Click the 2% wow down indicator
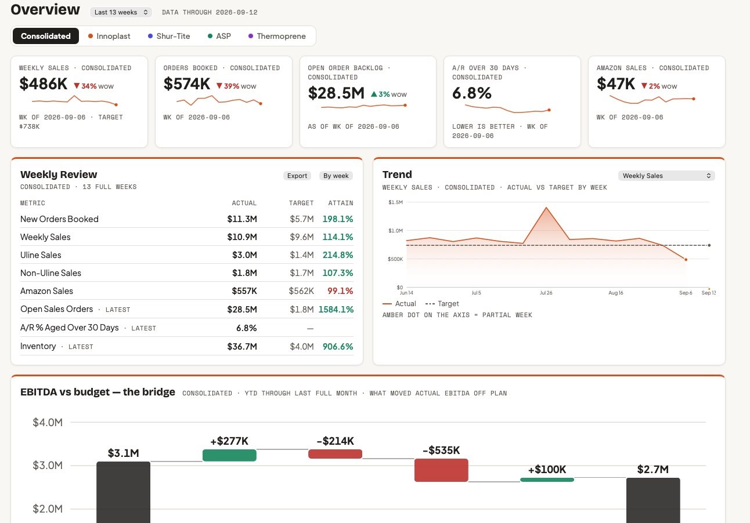Image resolution: width=750 pixels, height=523 pixels. click(659, 86)
